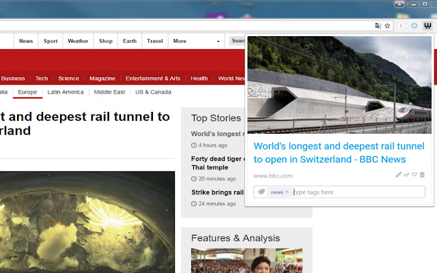Image resolution: width=437 pixels, height=273 pixels.
Task: Select the Latin America region tab
Action: pos(66,92)
